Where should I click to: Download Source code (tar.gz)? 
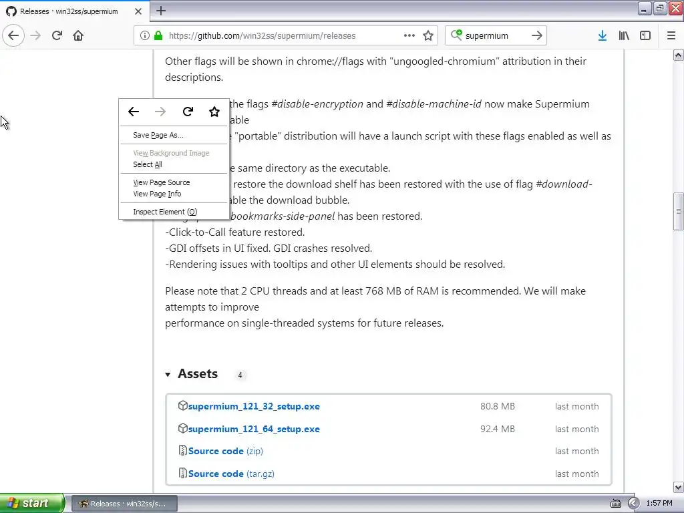point(231,474)
